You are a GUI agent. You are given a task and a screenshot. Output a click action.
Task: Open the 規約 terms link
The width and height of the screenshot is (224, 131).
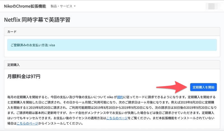pos(120,97)
